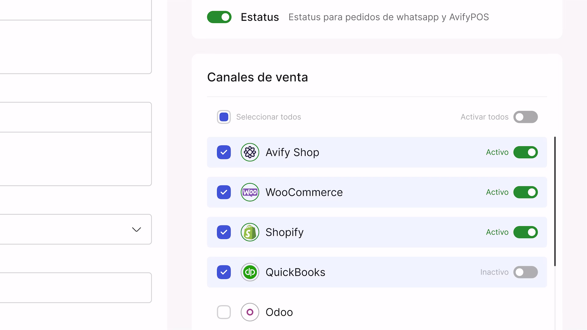
Task: Enable the Activar todos switch
Action: pos(525,117)
